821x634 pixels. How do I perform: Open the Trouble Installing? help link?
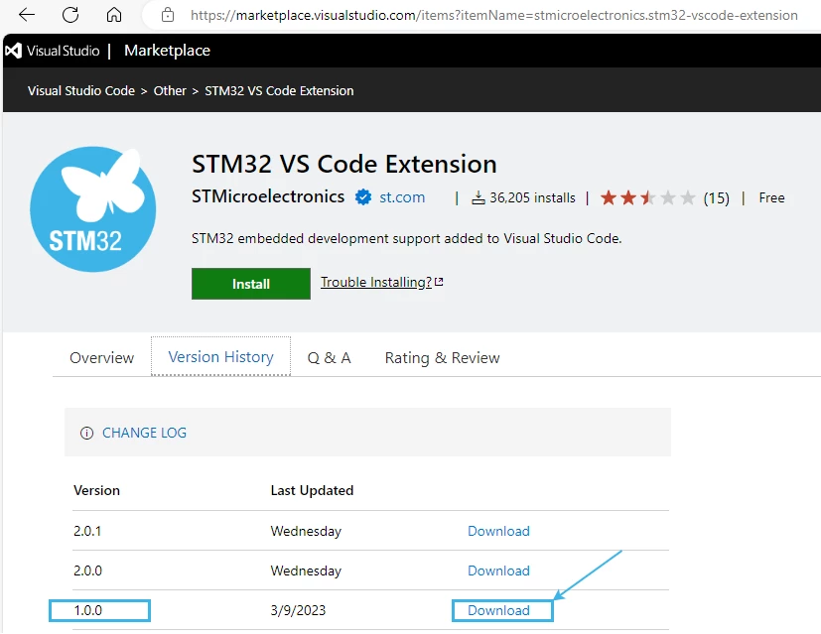coord(376,283)
